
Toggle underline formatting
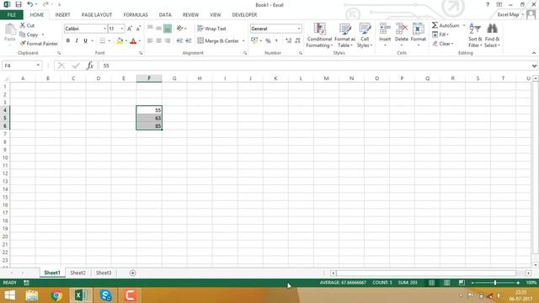85,40
